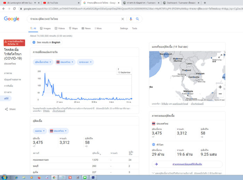243x180 pixels.
Task: Click the See results in English link
Action: [x=48, y=42]
